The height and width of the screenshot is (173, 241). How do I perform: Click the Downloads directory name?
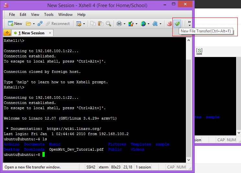(34, 149)
